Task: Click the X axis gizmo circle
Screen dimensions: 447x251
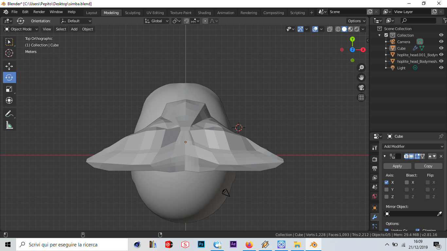Action: pyautogui.click(x=363, y=50)
